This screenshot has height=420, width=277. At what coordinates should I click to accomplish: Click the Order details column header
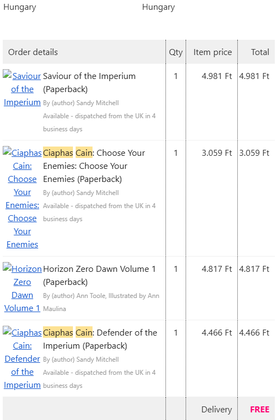coord(33,52)
